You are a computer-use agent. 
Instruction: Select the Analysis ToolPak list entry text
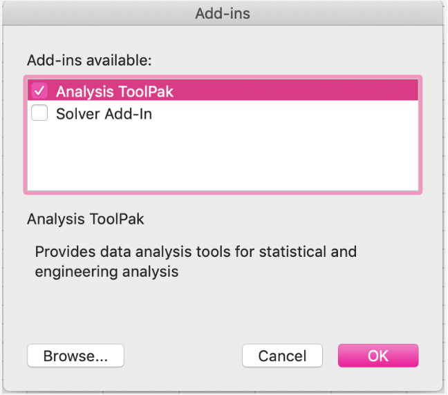(x=115, y=92)
